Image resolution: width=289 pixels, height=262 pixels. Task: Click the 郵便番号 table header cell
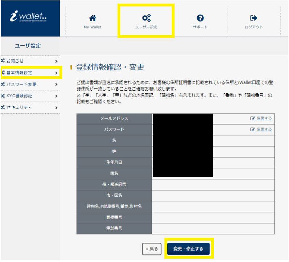[x=114, y=217]
